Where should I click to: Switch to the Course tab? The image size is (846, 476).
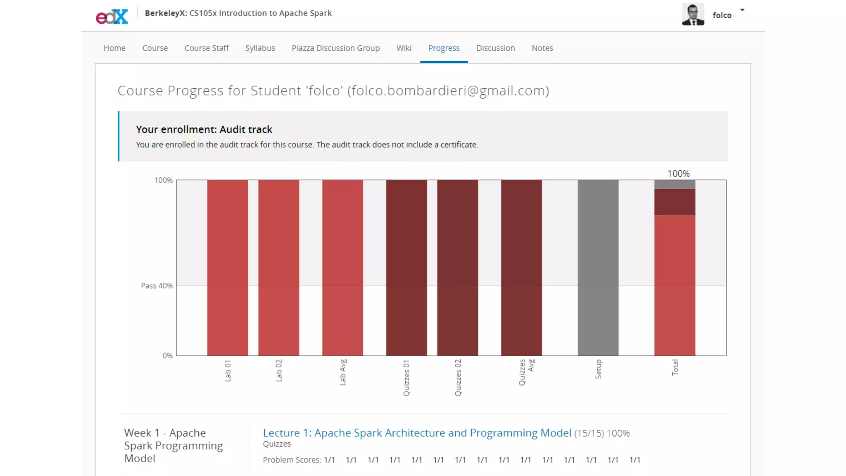[x=155, y=48]
